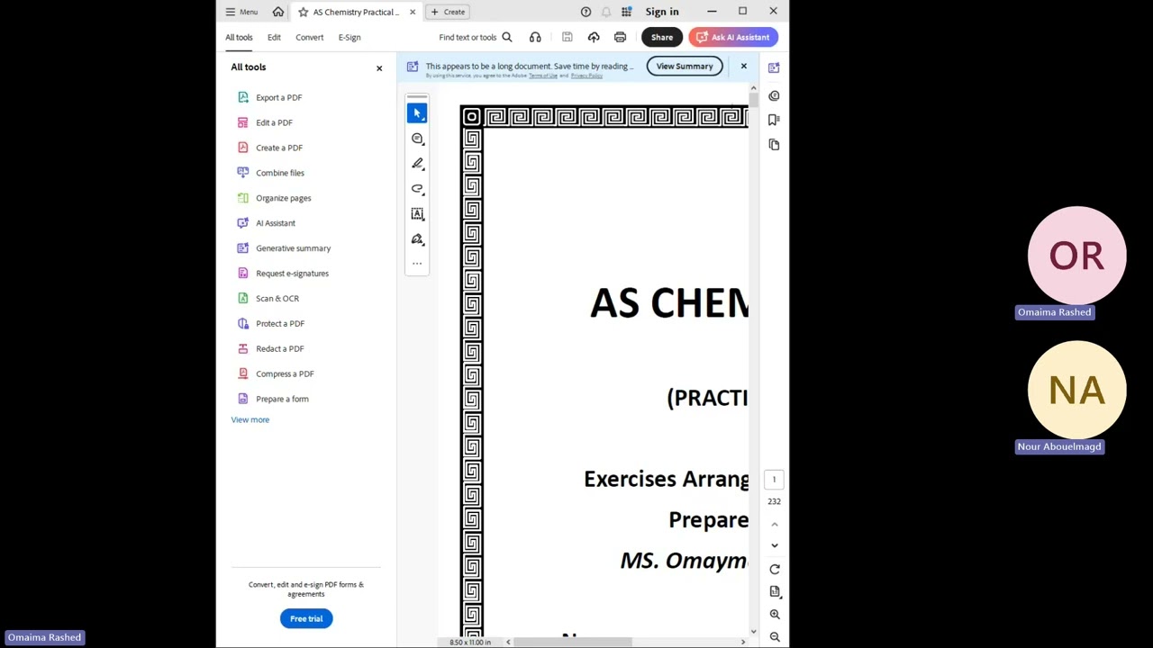Star the AS Chemistry Practical document

click(304, 12)
